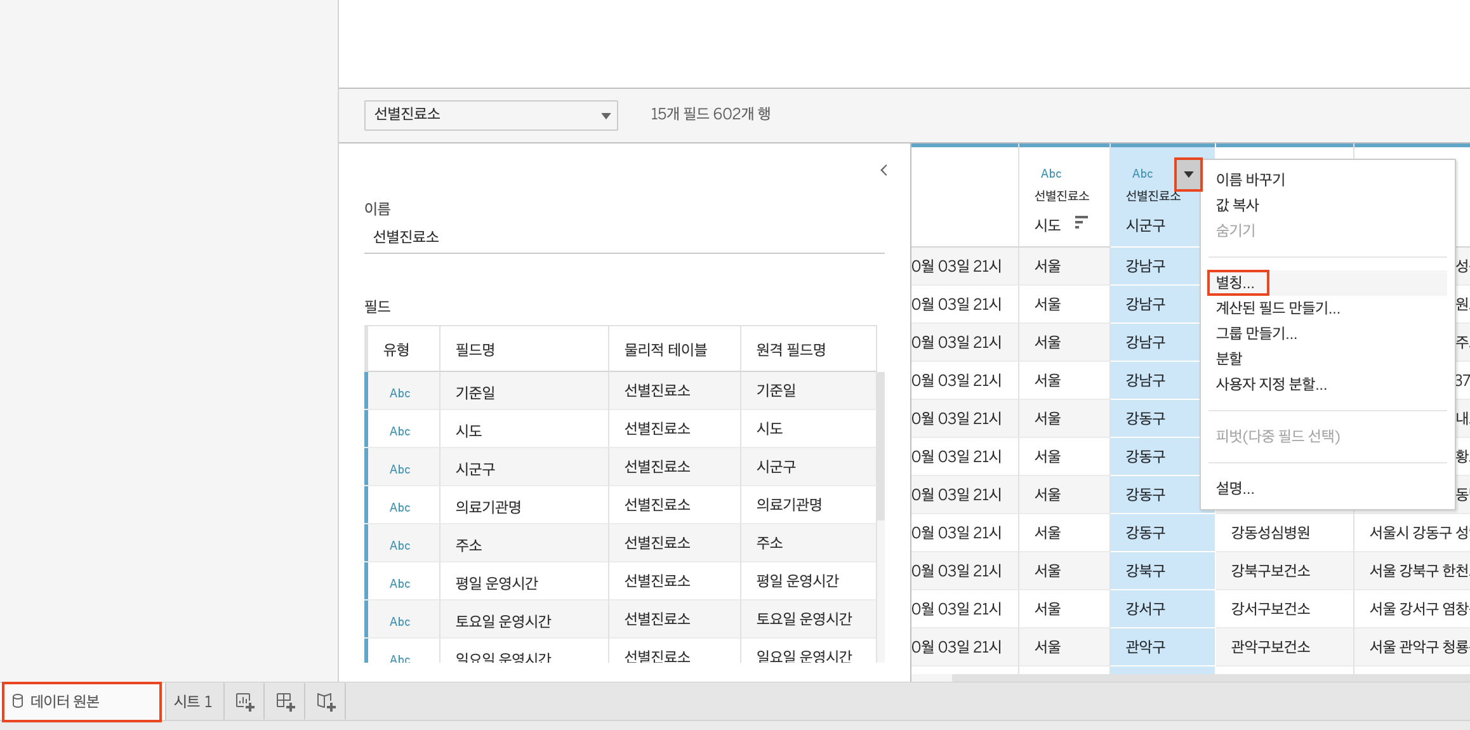Click the sort icon beside 시도 column
Viewport: 1470px width, 730px height.
(x=1081, y=223)
